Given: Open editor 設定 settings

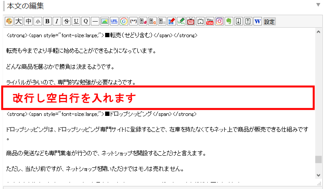Looking at the screenshot, I should [x=269, y=22].
